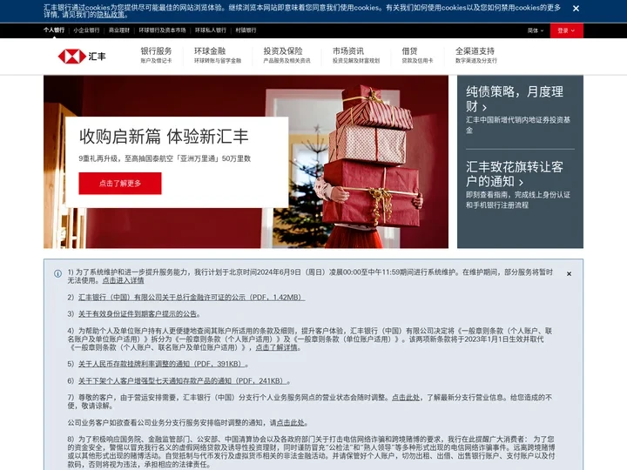Click 点击此处 link in item 7
This screenshot has height=470, width=627.
pyautogui.click(x=406, y=397)
